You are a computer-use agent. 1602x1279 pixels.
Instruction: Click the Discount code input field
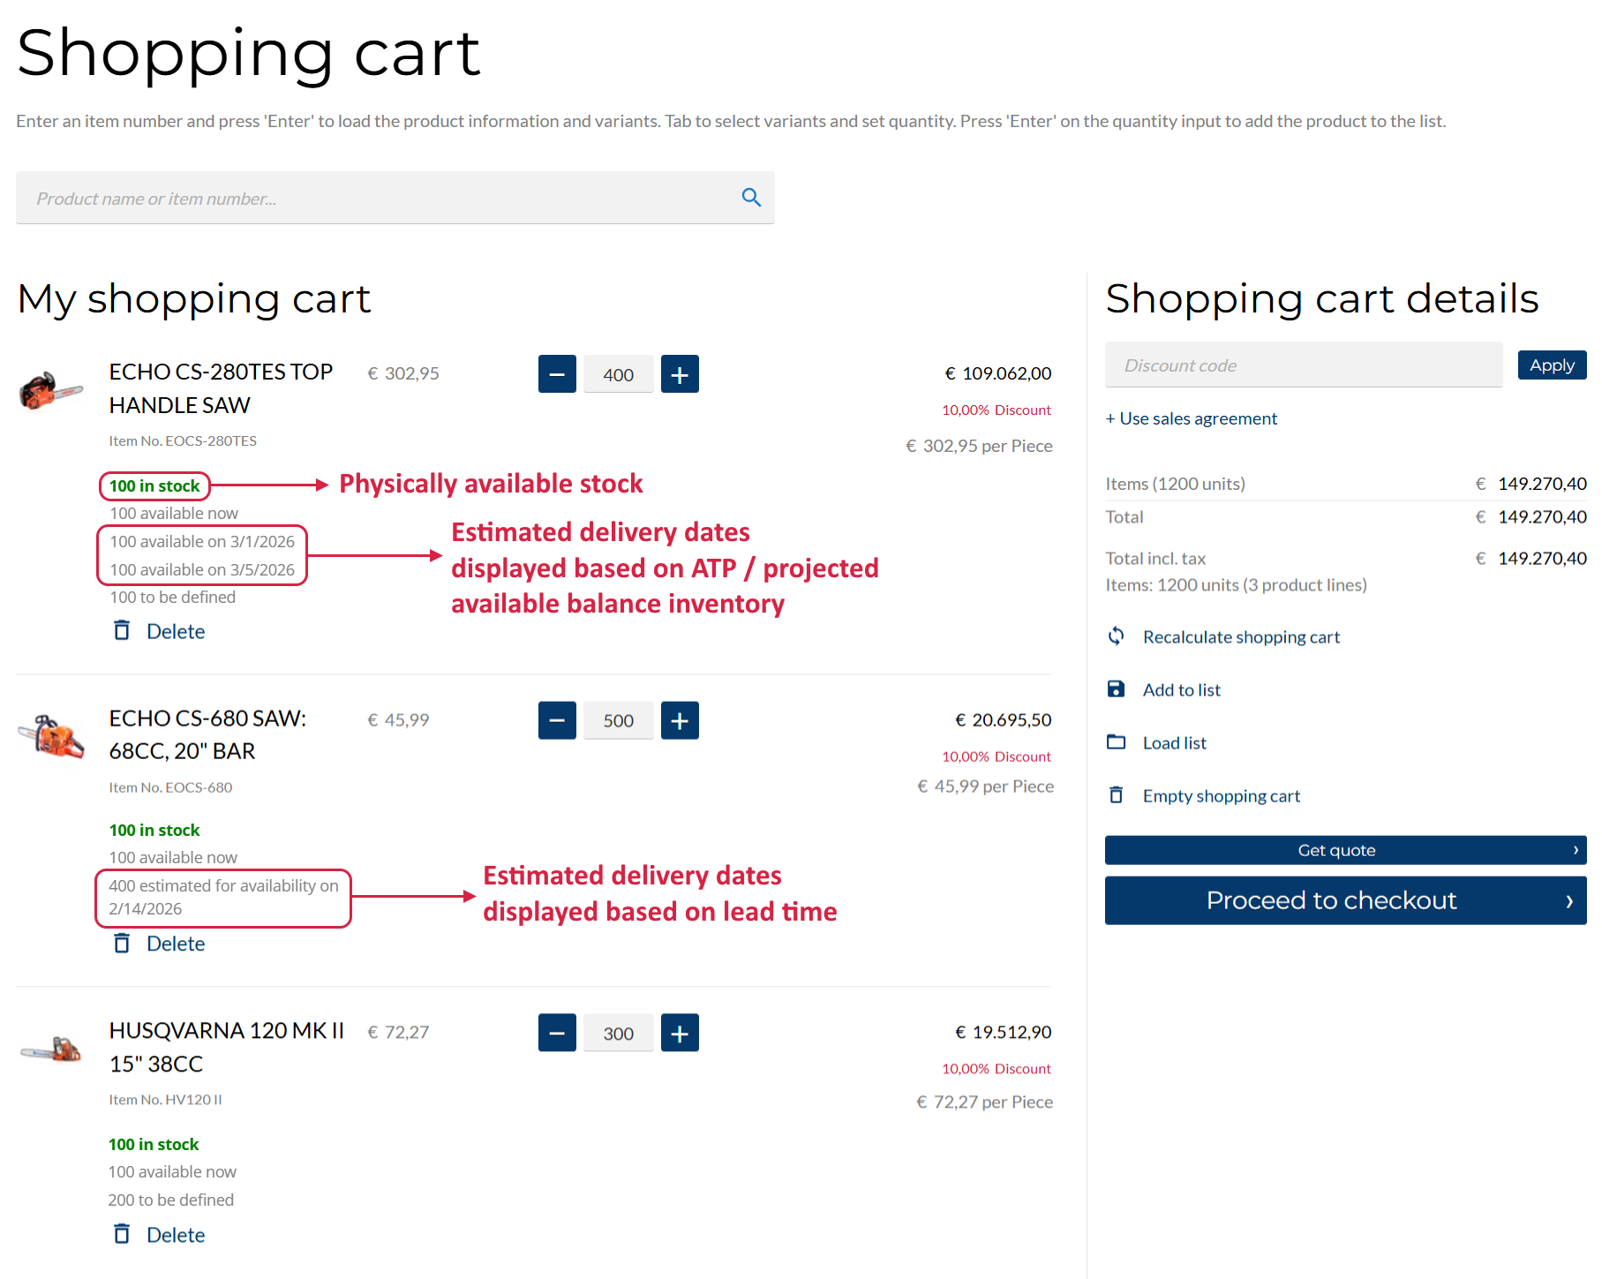coord(1303,365)
